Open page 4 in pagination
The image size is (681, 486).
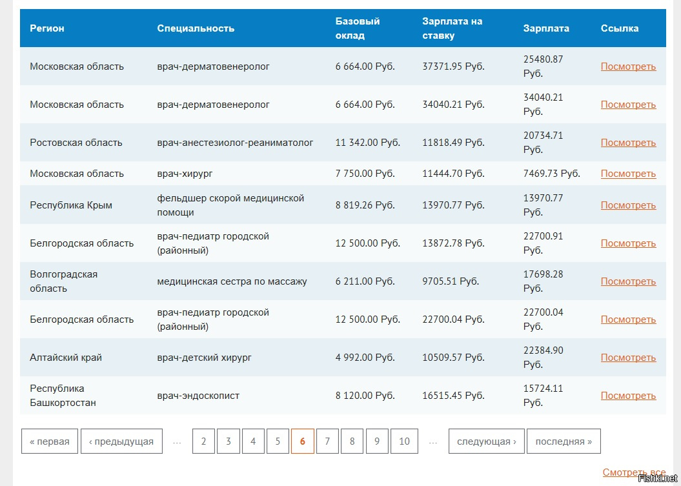(253, 441)
